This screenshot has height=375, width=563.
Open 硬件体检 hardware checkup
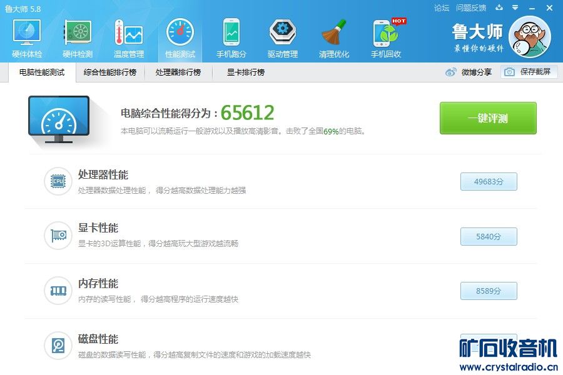coord(27,39)
